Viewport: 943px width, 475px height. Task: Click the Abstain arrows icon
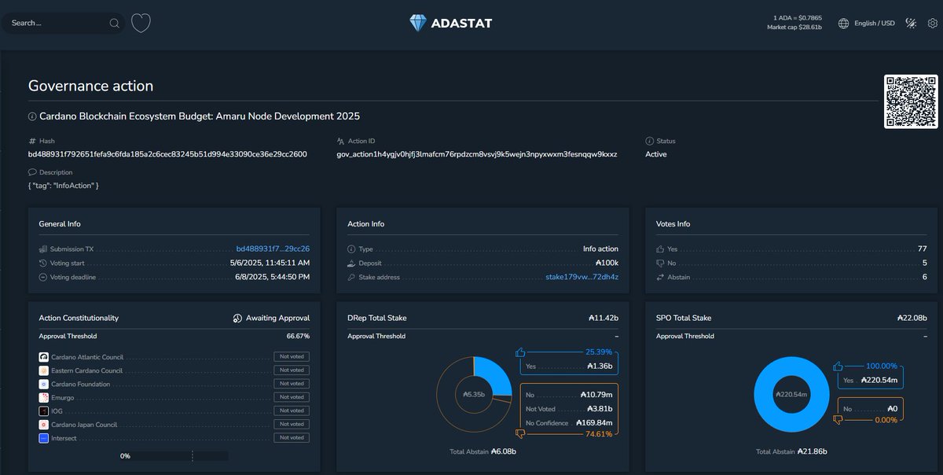click(660, 277)
